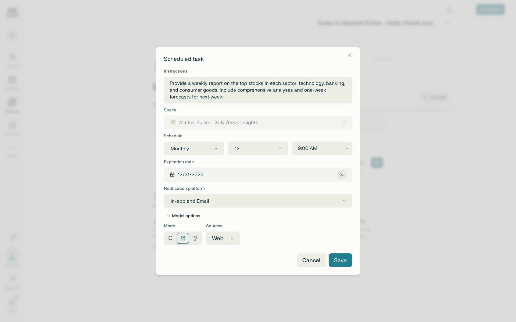Open the Monthly frequency dropdown
The image size is (516, 322).
pos(193,148)
